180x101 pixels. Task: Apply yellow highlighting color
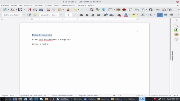tap(134, 15)
